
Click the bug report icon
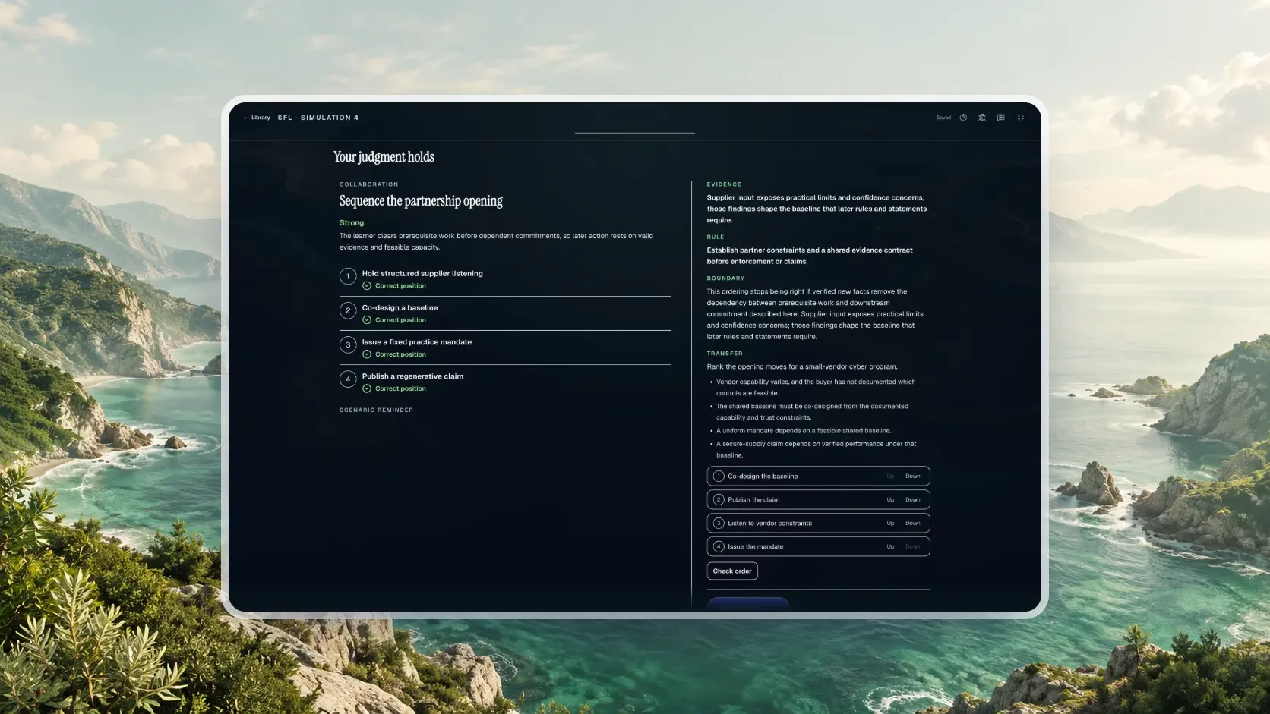(982, 118)
